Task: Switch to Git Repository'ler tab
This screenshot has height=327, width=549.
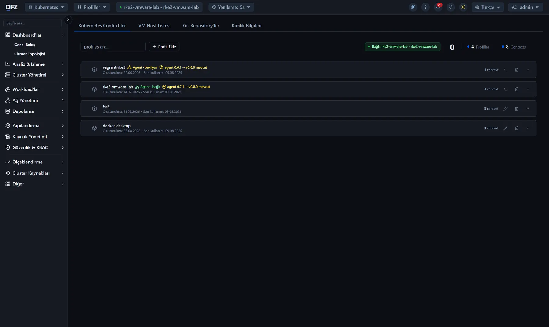Action: (201, 26)
